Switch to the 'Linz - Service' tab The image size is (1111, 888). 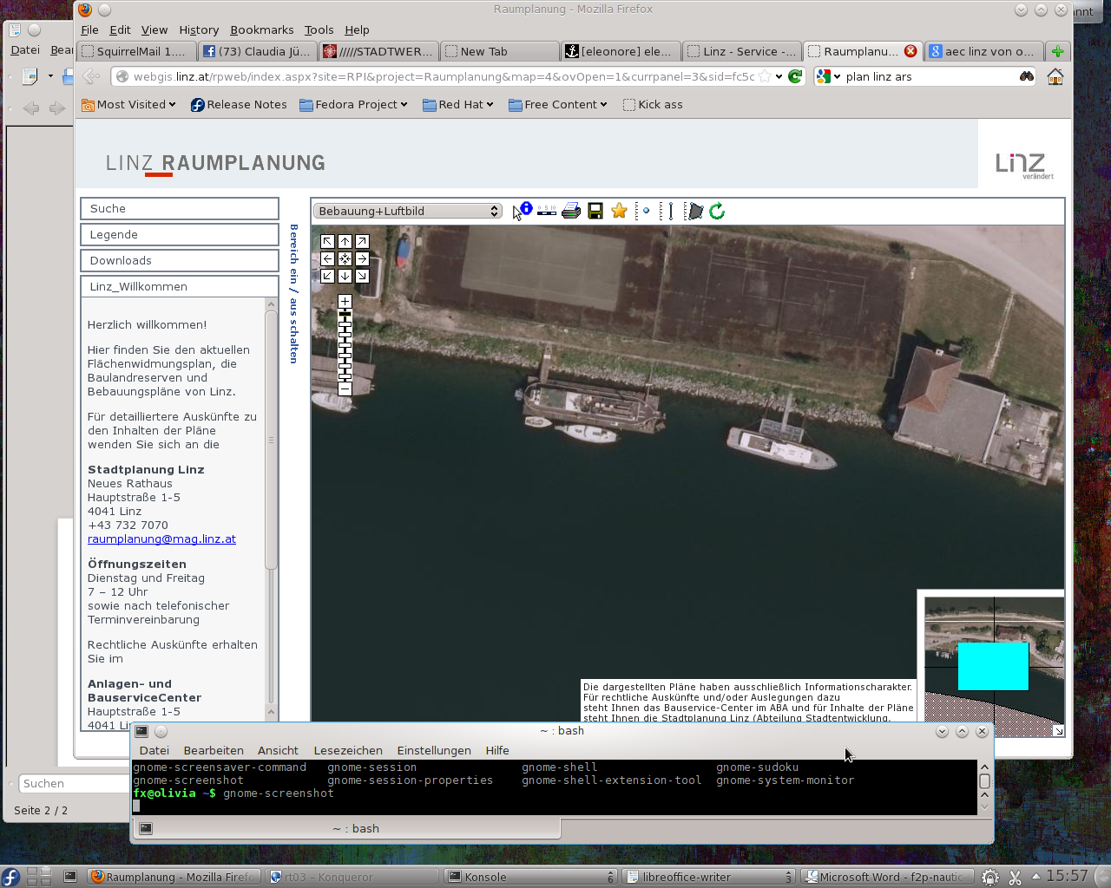[740, 51]
